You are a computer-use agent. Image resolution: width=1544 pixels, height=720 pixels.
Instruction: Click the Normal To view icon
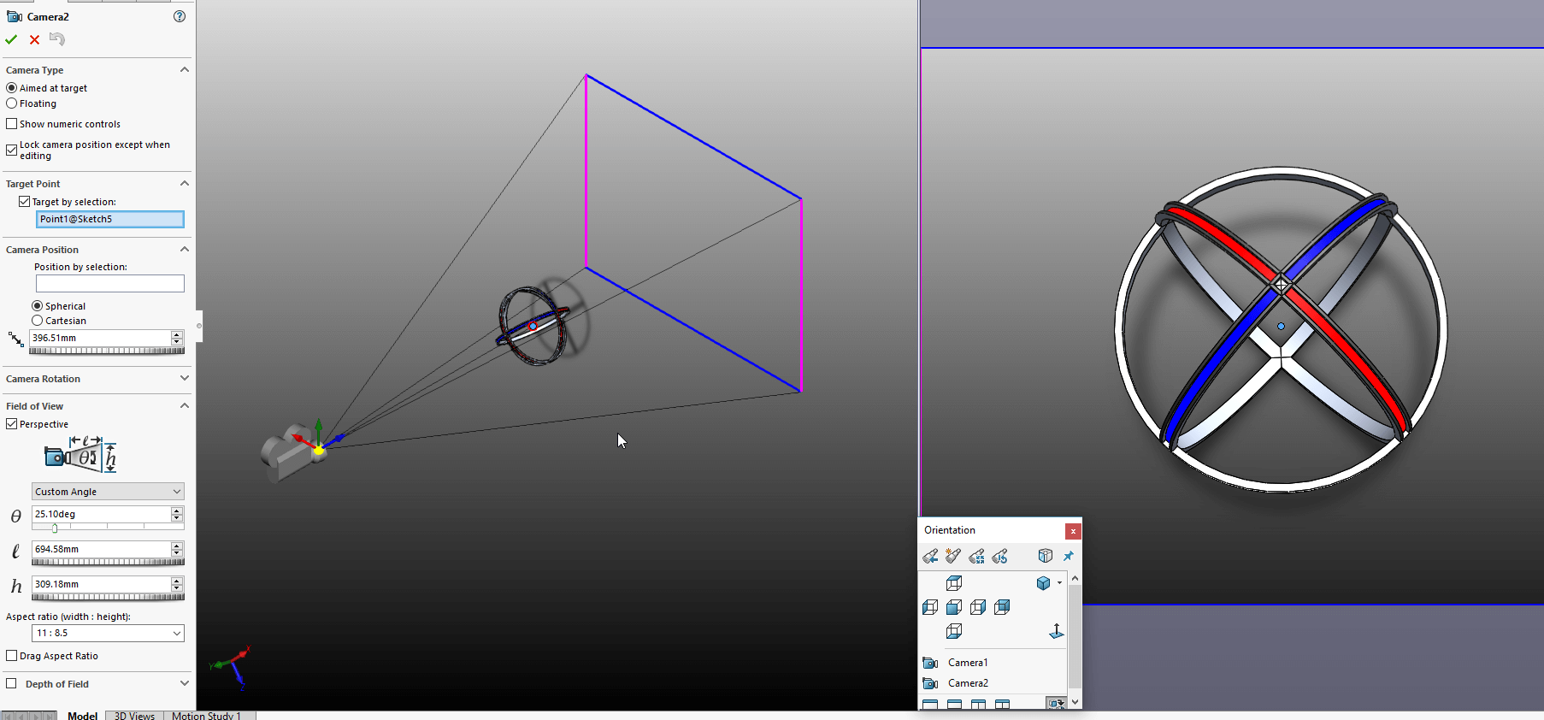point(1057,631)
